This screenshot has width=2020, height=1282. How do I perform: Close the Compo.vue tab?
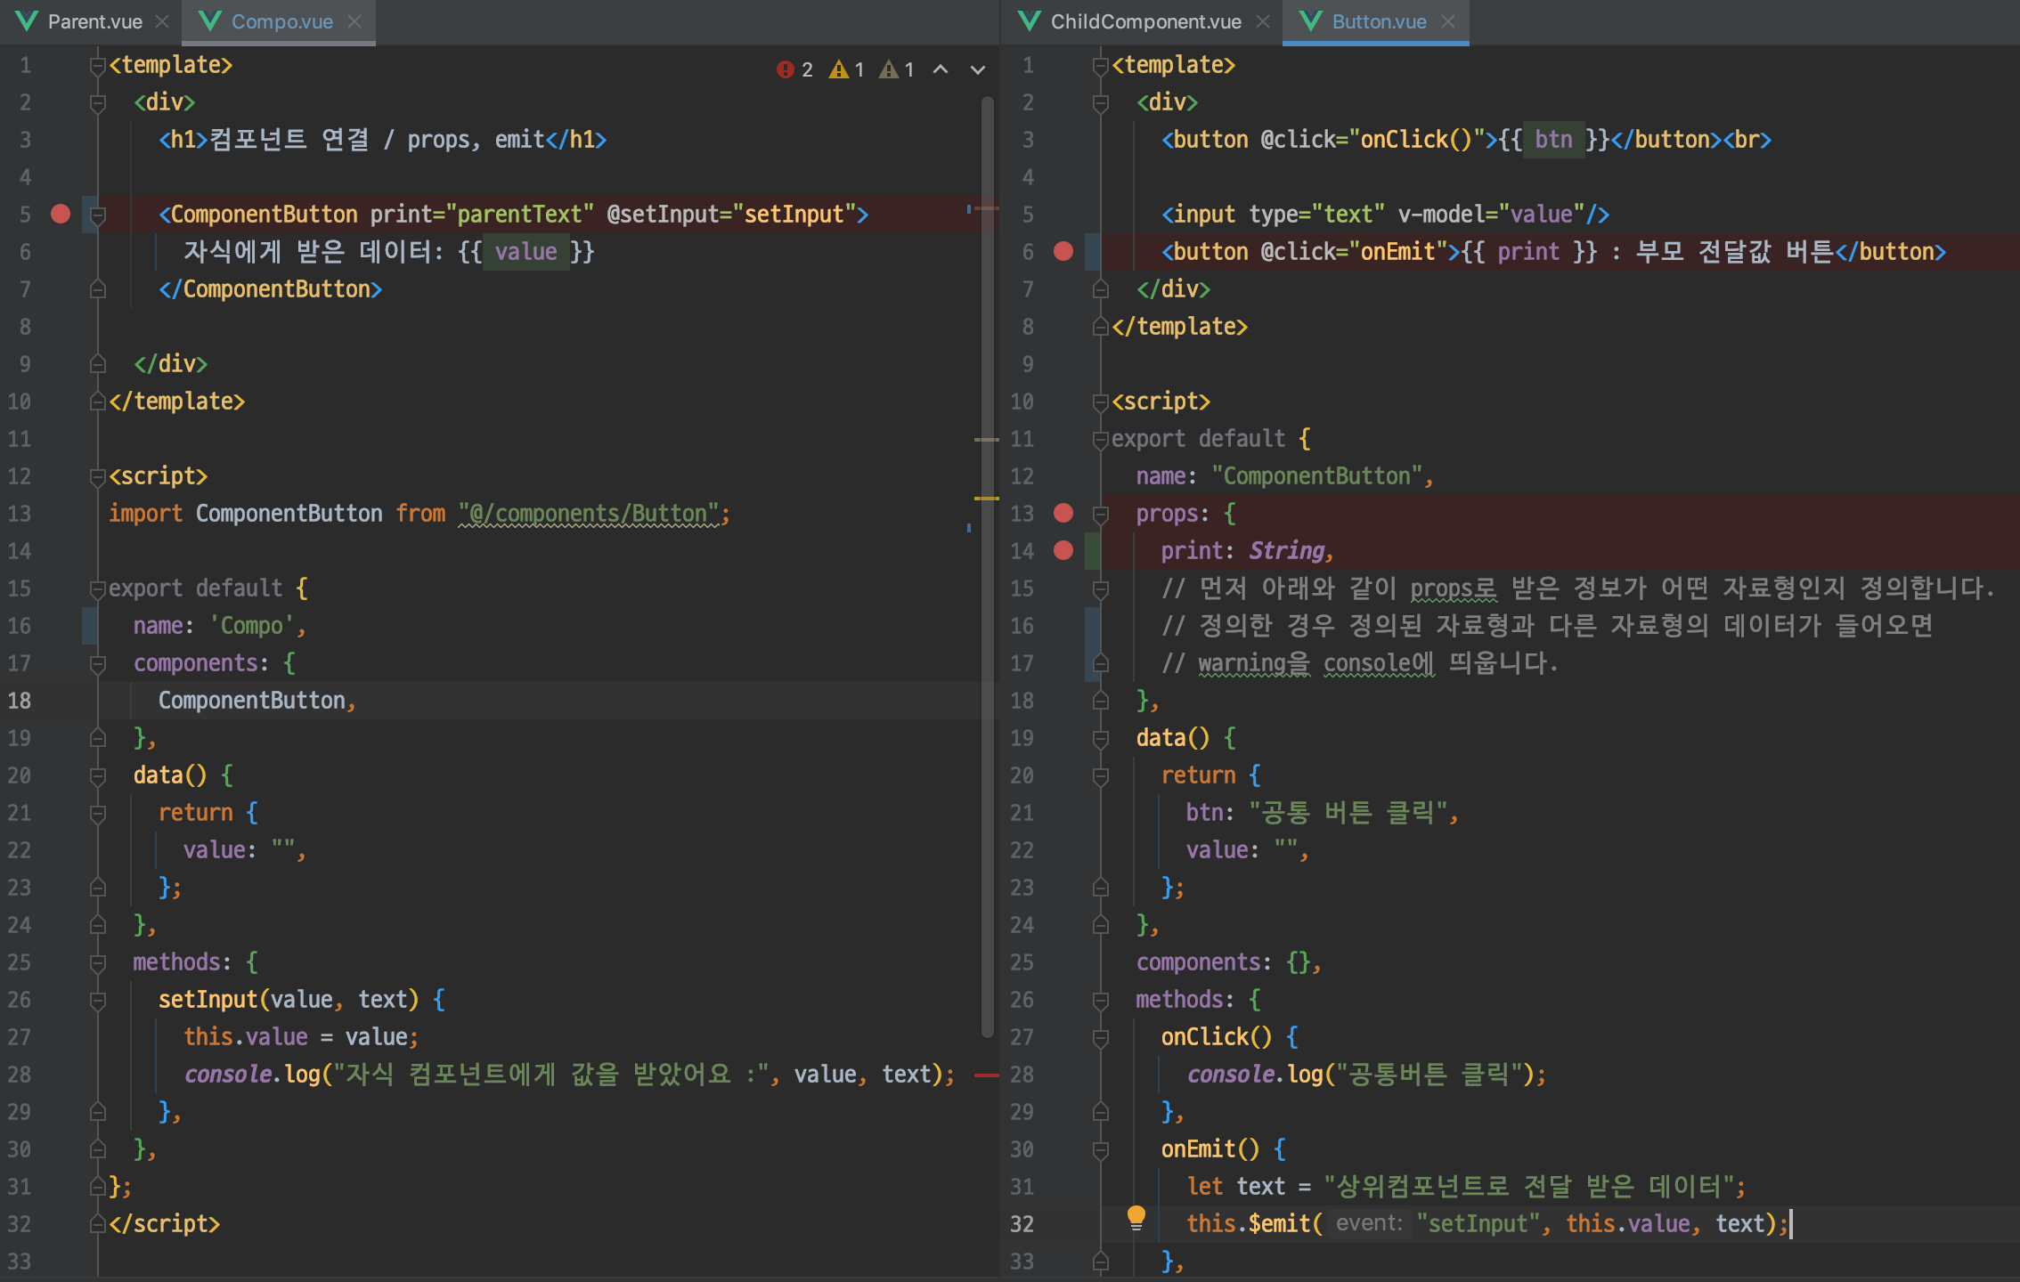354,21
